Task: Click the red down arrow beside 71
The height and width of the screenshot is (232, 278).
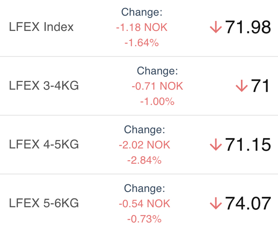Action: coord(241,86)
